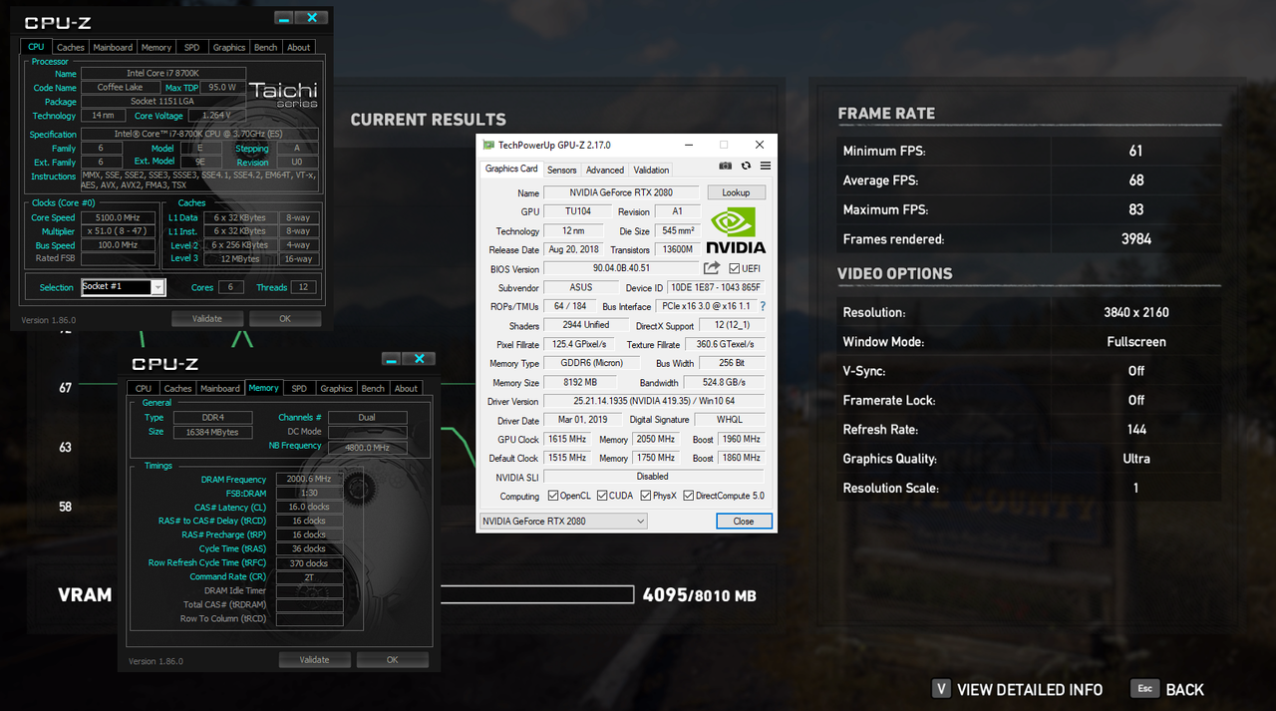This screenshot has height=711, width=1276.
Task: Select View Detailed Info
Action: click(x=1030, y=690)
